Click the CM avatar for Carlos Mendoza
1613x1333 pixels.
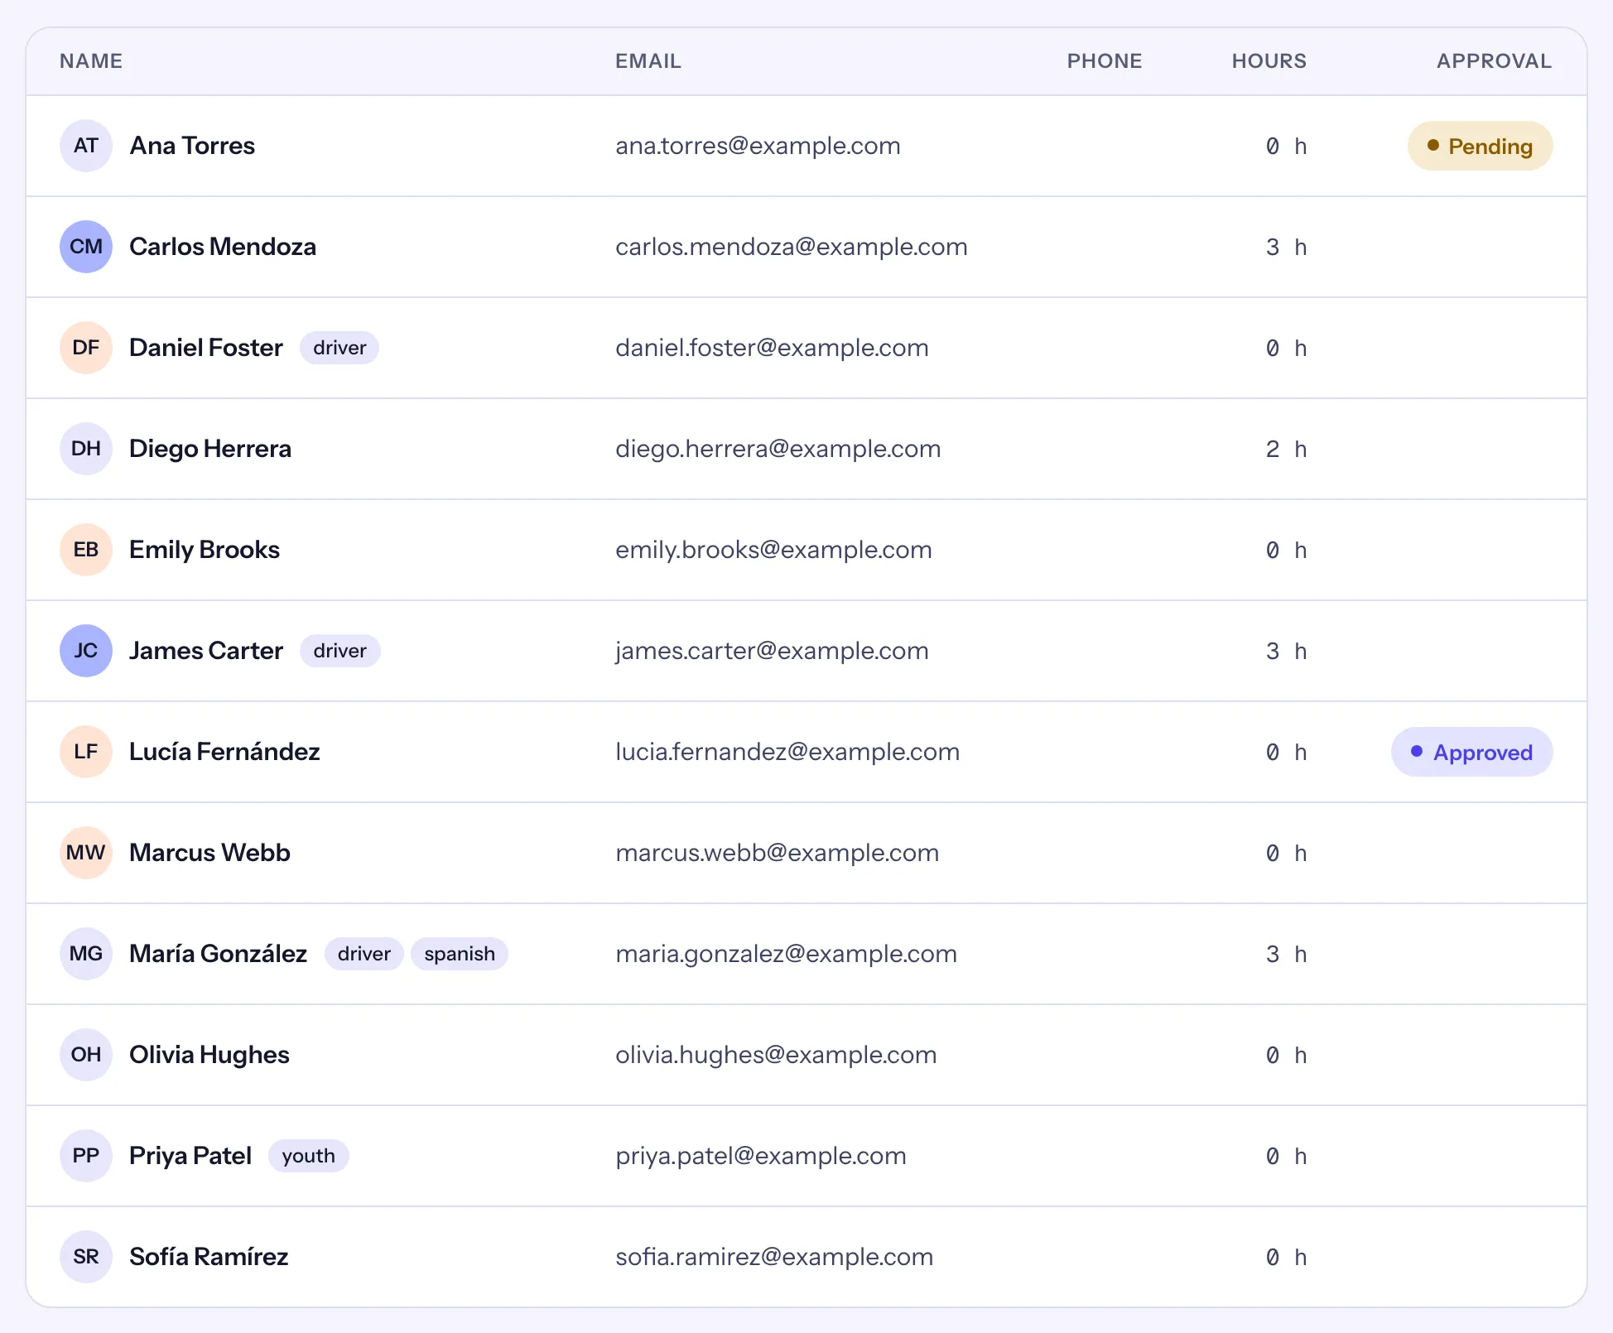[x=86, y=247]
